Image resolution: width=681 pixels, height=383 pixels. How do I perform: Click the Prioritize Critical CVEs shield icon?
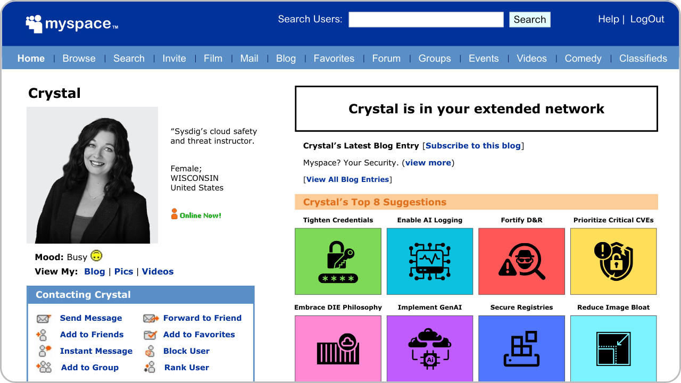(x=613, y=261)
